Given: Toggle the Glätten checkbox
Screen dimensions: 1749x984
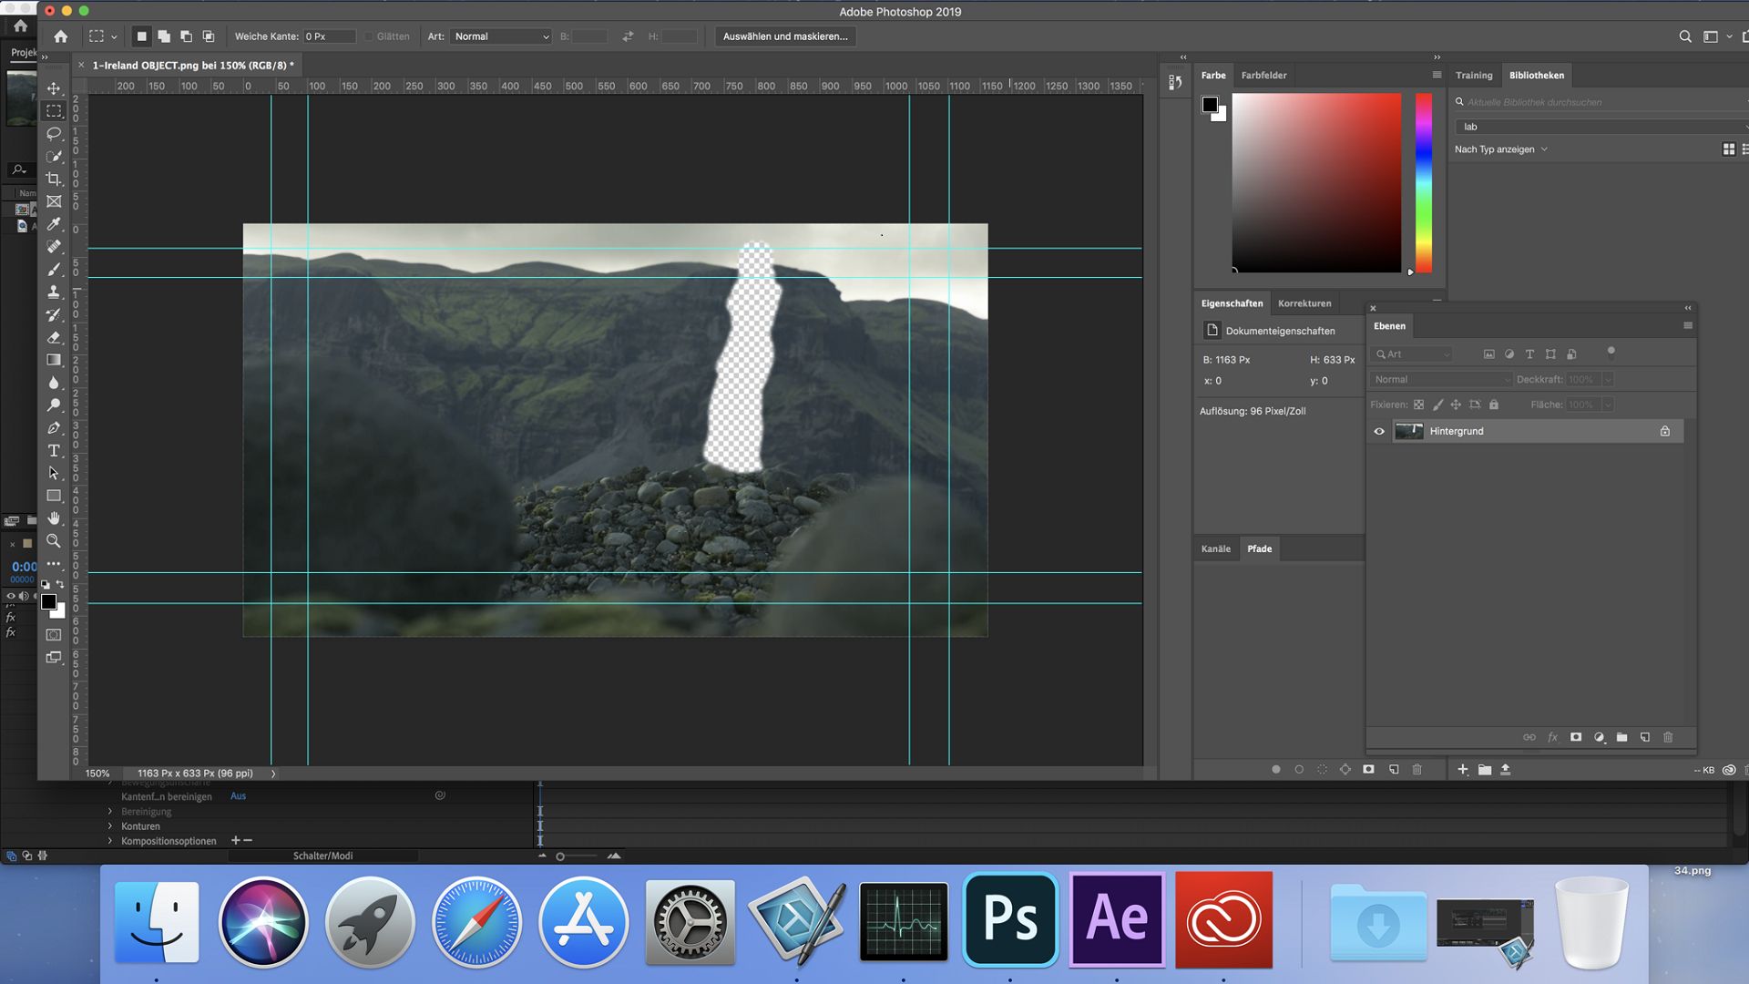Looking at the screenshot, I should (367, 36).
